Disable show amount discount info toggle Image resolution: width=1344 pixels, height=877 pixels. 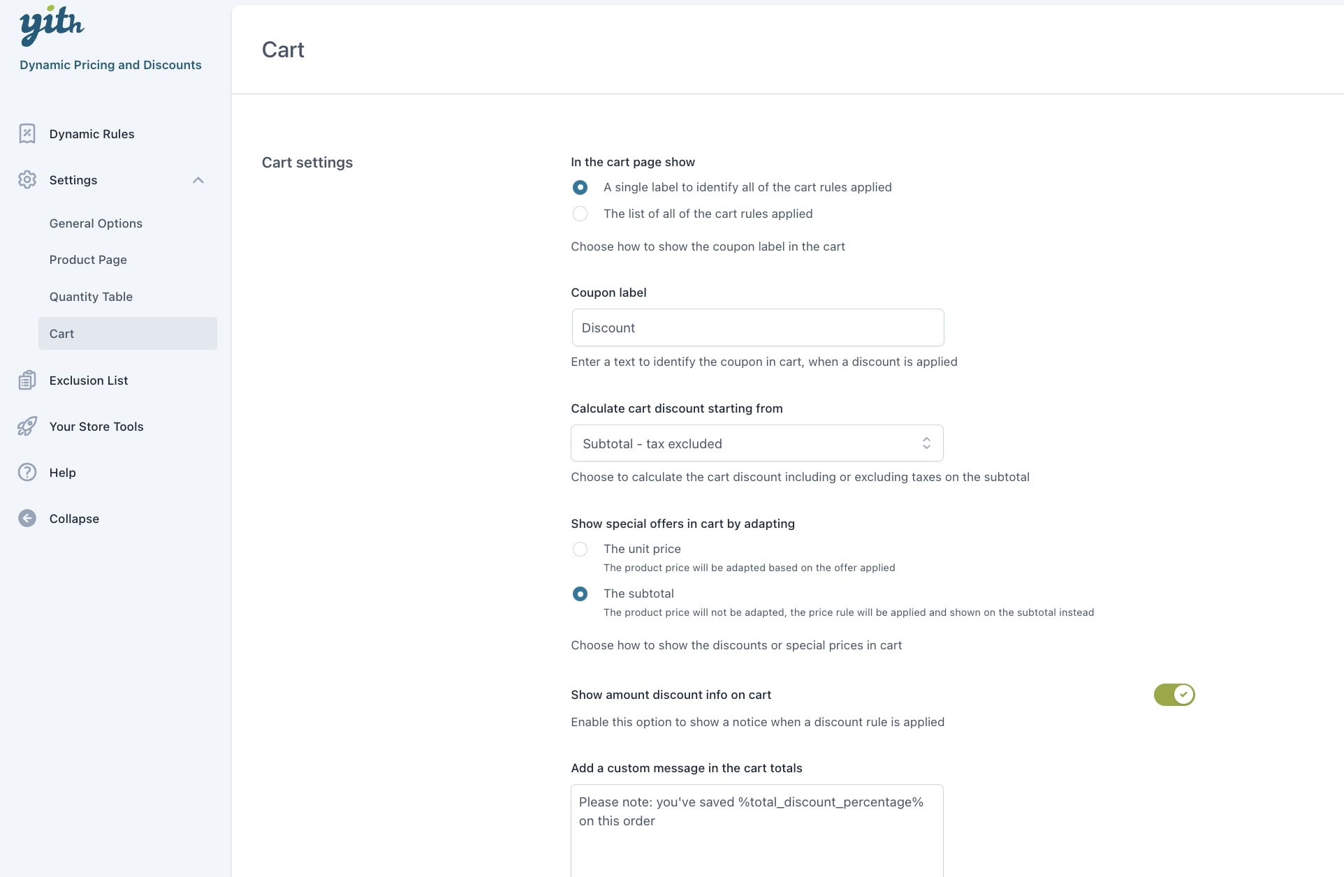tap(1174, 695)
